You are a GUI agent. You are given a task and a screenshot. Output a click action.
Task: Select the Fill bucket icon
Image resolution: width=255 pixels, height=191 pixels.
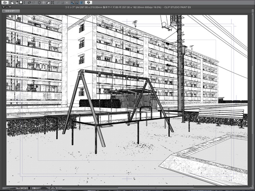point(48,2)
